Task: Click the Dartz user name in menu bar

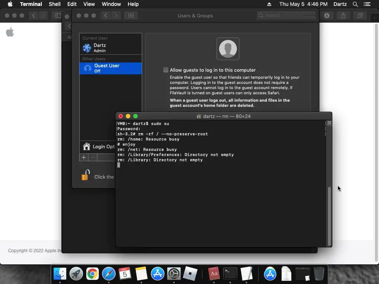Action: click(x=340, y=4)
